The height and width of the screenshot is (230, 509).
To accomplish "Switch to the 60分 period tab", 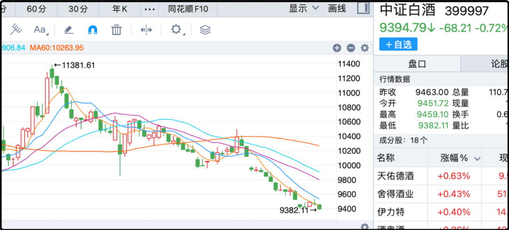I will [x=36, y=8].
